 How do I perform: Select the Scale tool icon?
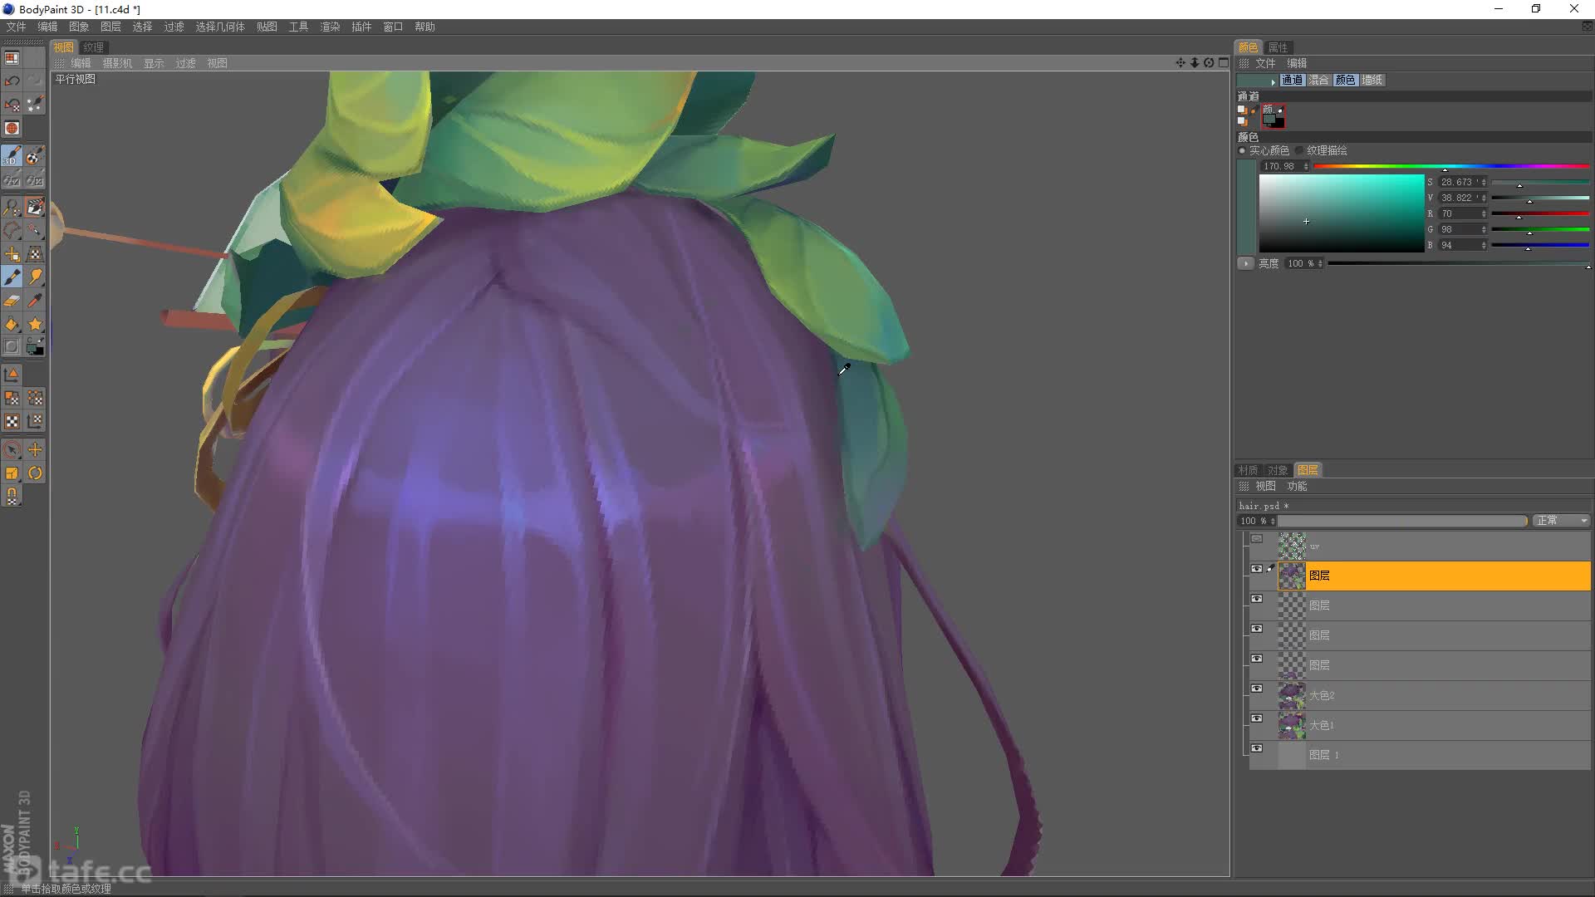coord(12,473)
